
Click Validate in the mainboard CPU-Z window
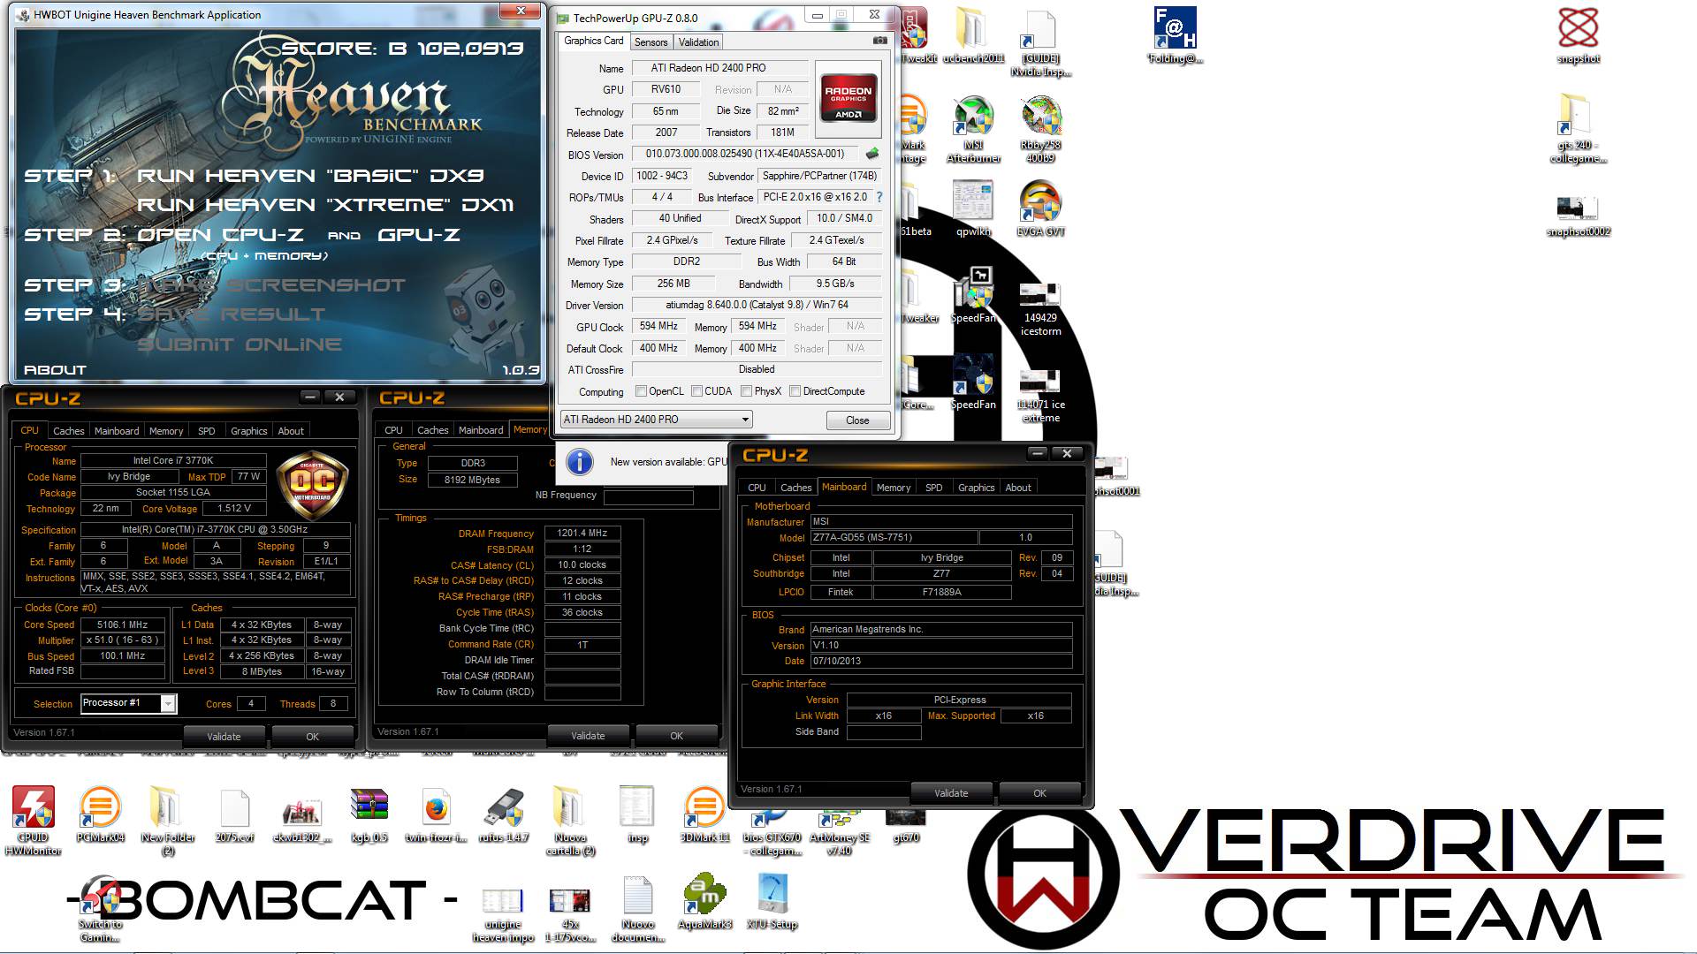951,792
